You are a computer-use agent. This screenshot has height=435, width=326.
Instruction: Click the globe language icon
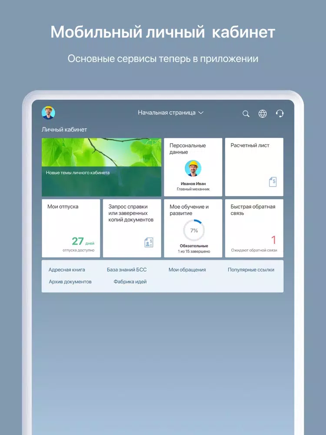tap(263, 114)
